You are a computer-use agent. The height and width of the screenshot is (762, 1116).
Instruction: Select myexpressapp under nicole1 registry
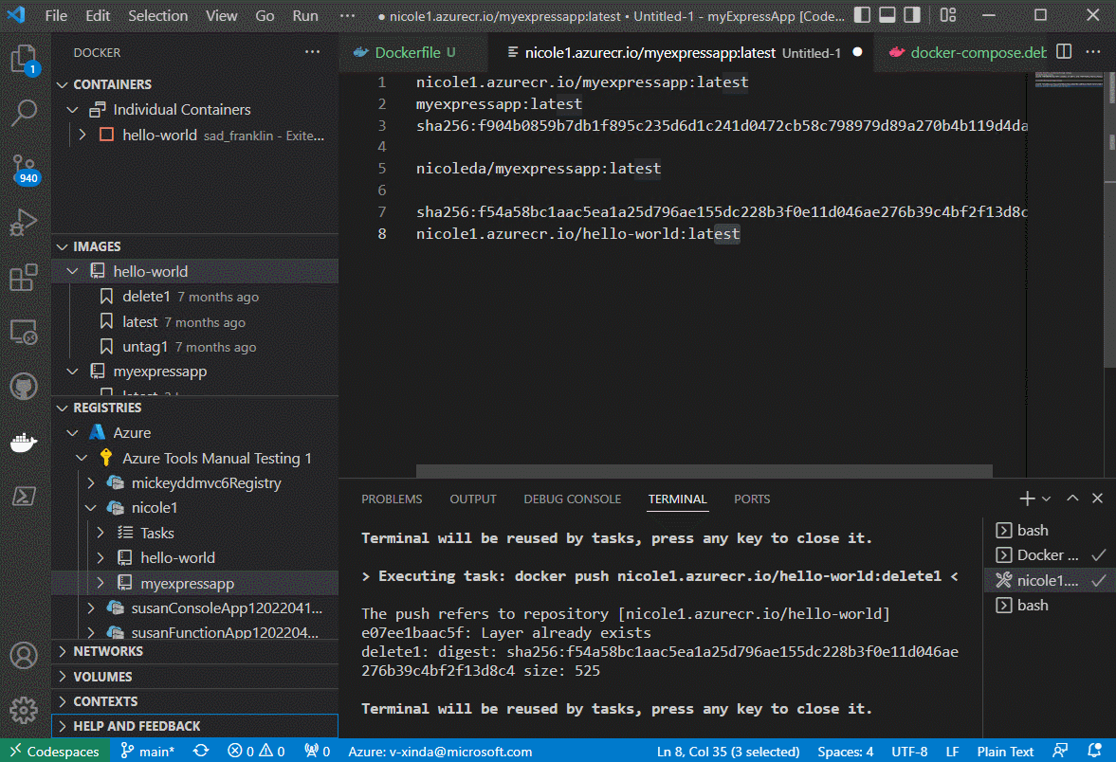[195, 584]
